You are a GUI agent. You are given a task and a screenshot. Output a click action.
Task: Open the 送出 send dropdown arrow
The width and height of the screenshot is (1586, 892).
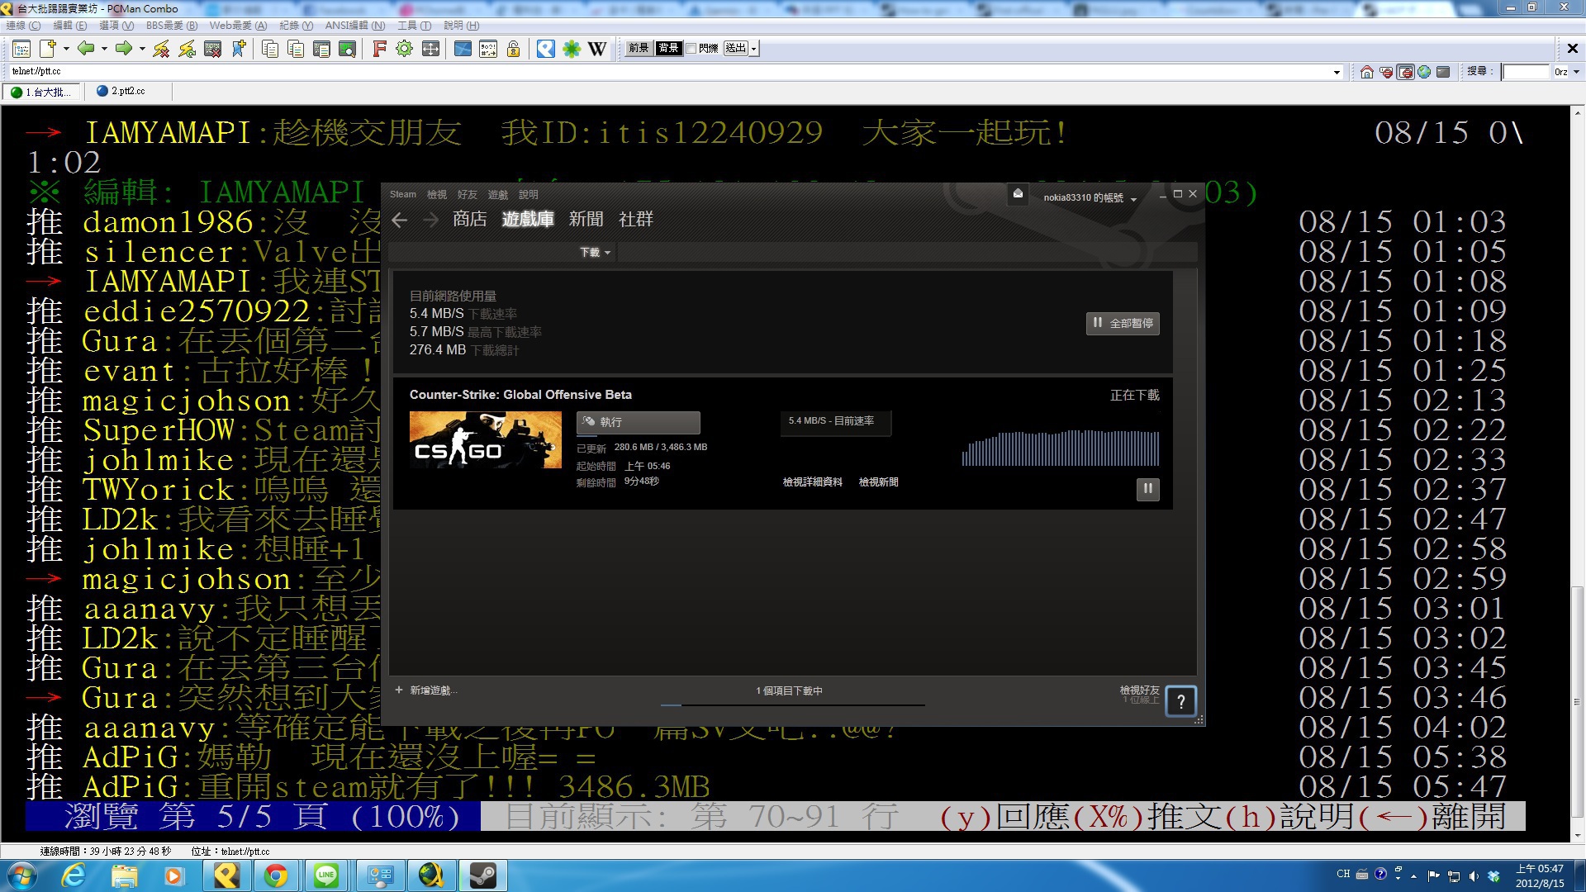coord(754,49)
